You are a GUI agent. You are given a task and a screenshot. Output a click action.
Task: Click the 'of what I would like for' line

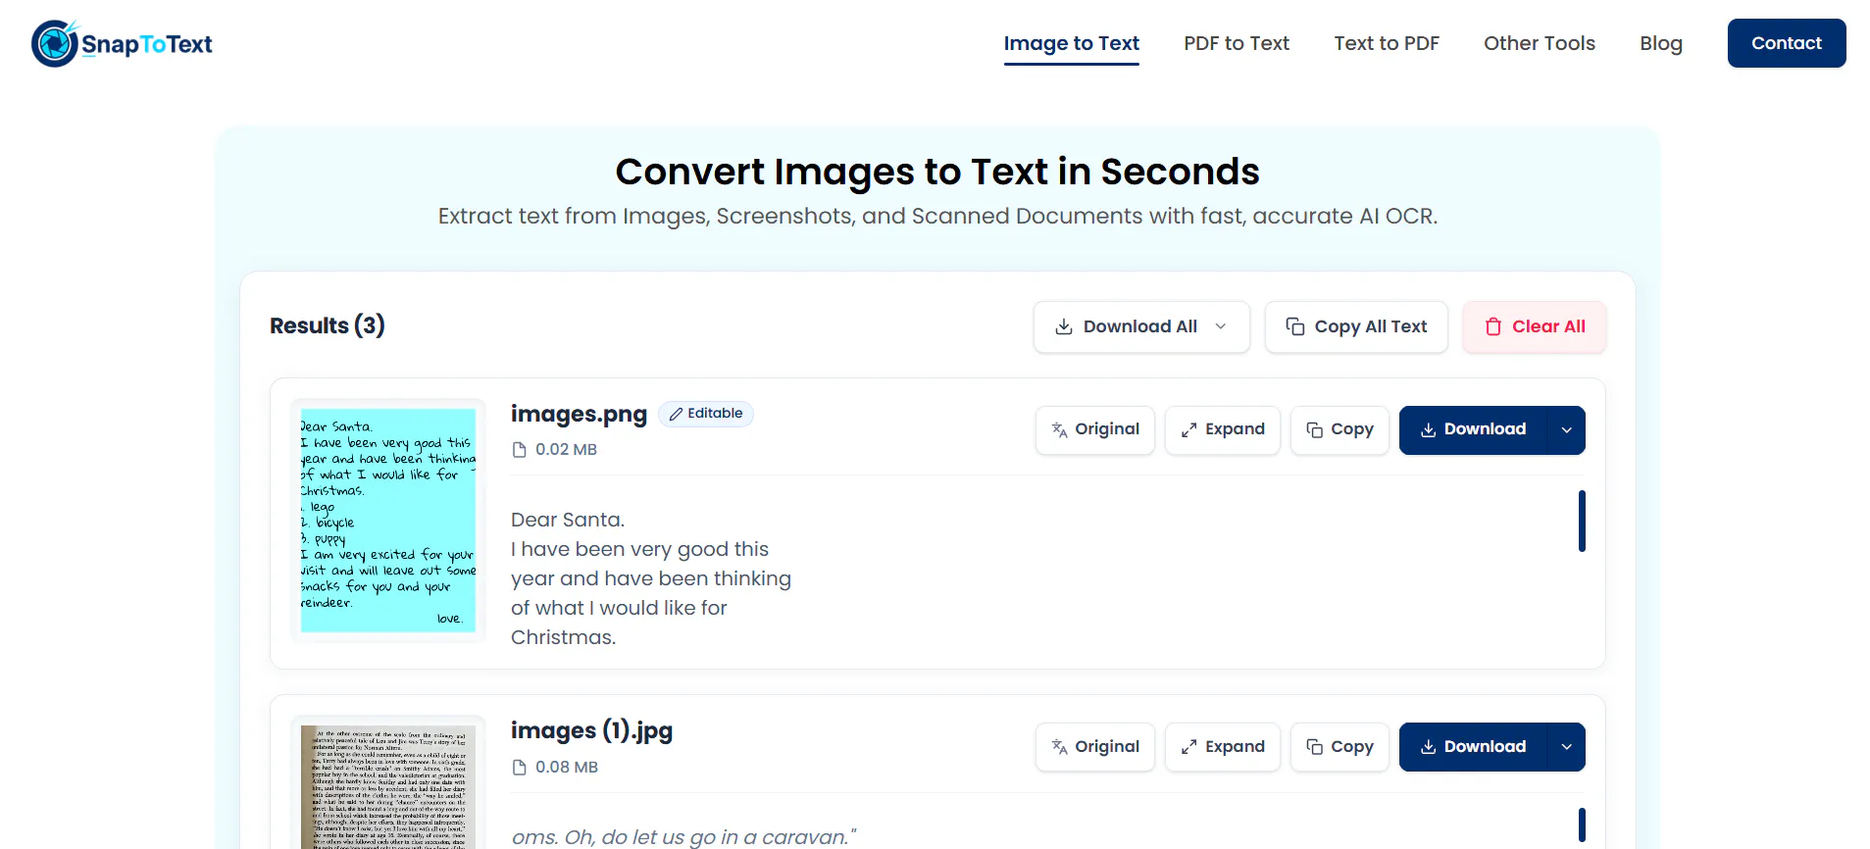619,608
